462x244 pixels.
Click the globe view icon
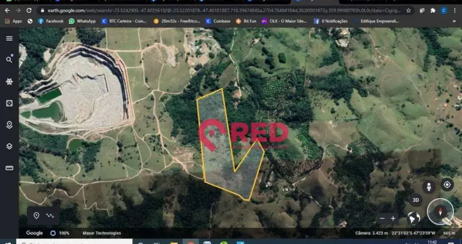(x=414, y=219)
